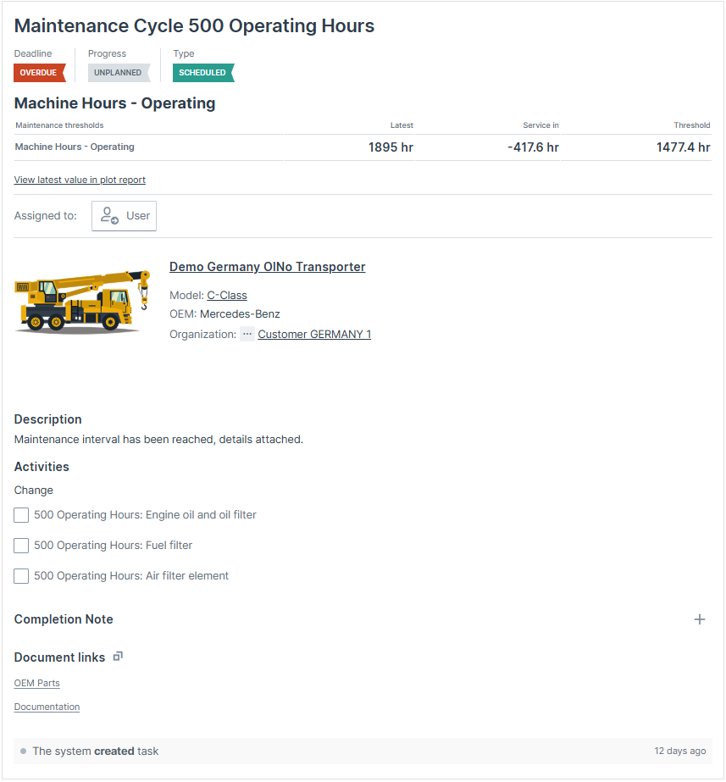Click the ellipsis icon beside Organization
The height and width of the screenshot is (782, 726).
point(247,334)
